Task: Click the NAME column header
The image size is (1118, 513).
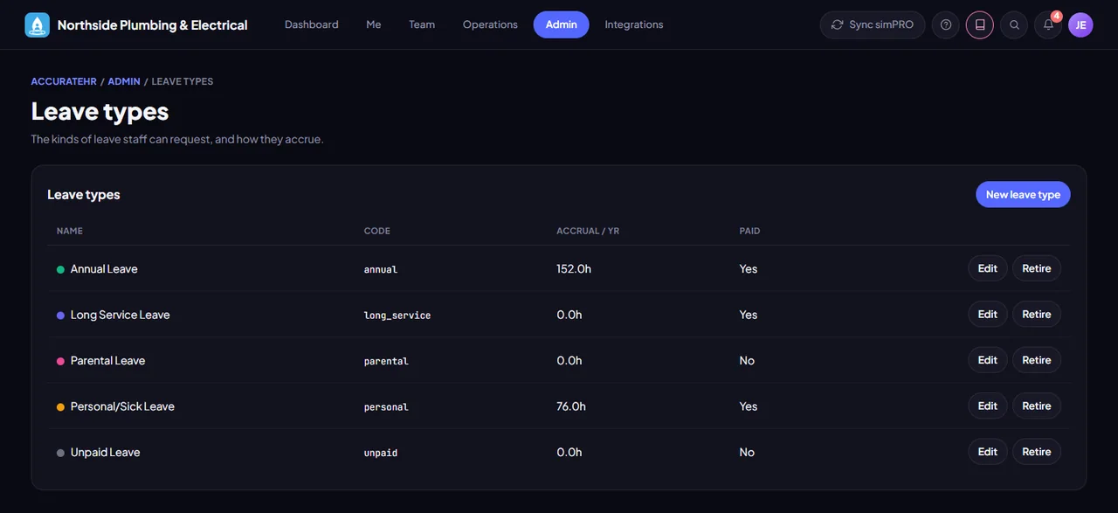Action: (70, 231)
